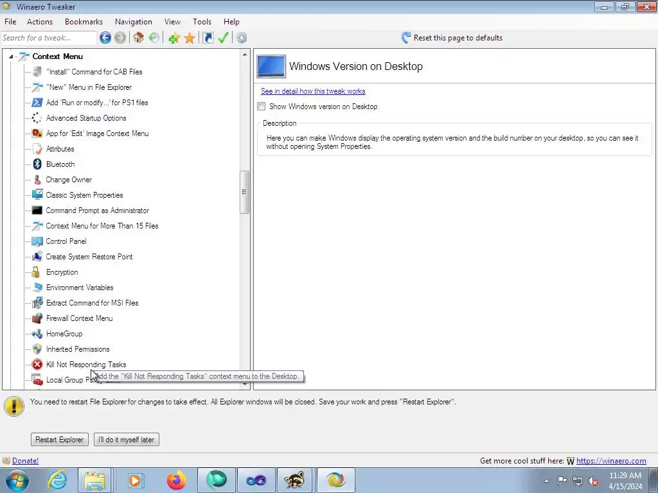Open bookmarks with the gold star icon
Image resolution: width=658 pixels, height=493 pixels.
(x=190, y=38)
